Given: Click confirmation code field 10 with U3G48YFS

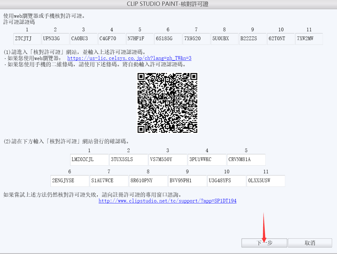Looking at the screenshot, I should pos(227,181).
